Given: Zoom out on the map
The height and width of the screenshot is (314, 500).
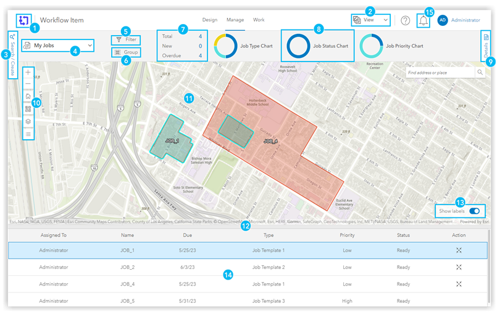Looking at the screenshot, I should (x=28, y=84).
